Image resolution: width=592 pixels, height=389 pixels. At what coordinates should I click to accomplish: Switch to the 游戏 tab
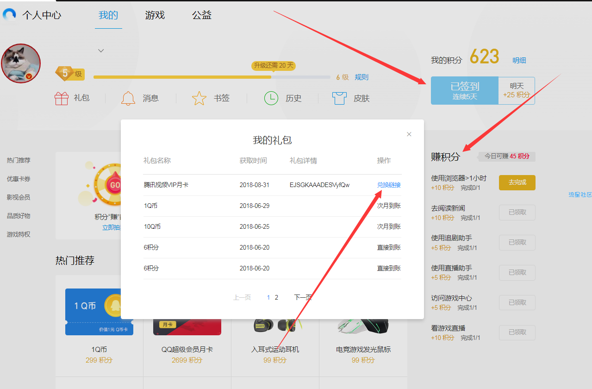(155, 15)
